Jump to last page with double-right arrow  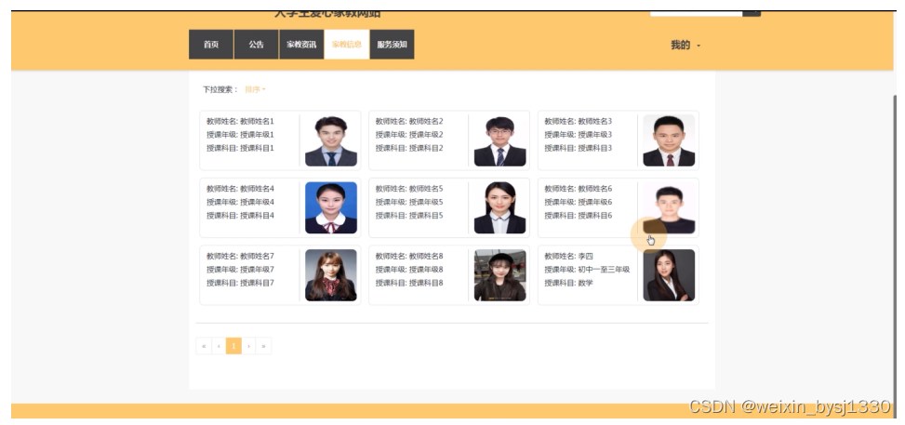coord(264,346)
